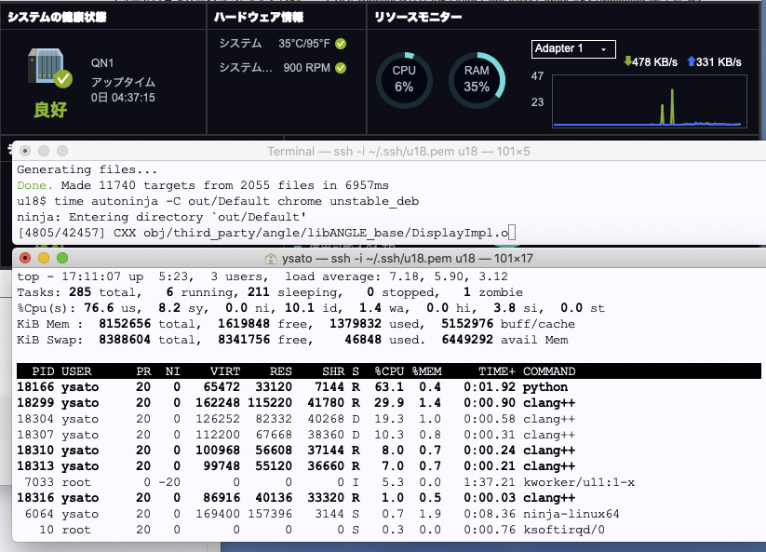Click the RAM 35% usage gauge
The height and width of the screenshot is (552, 766).
point(476,79)
